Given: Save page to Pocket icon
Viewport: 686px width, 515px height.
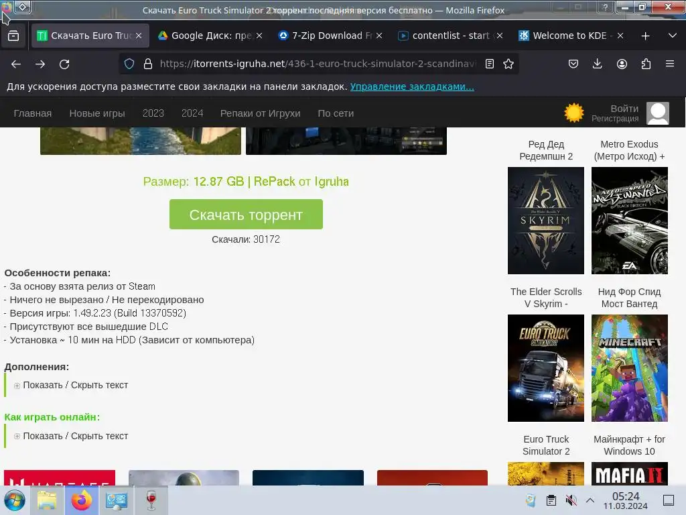Looking at the screenshot, I should point(573,64).
